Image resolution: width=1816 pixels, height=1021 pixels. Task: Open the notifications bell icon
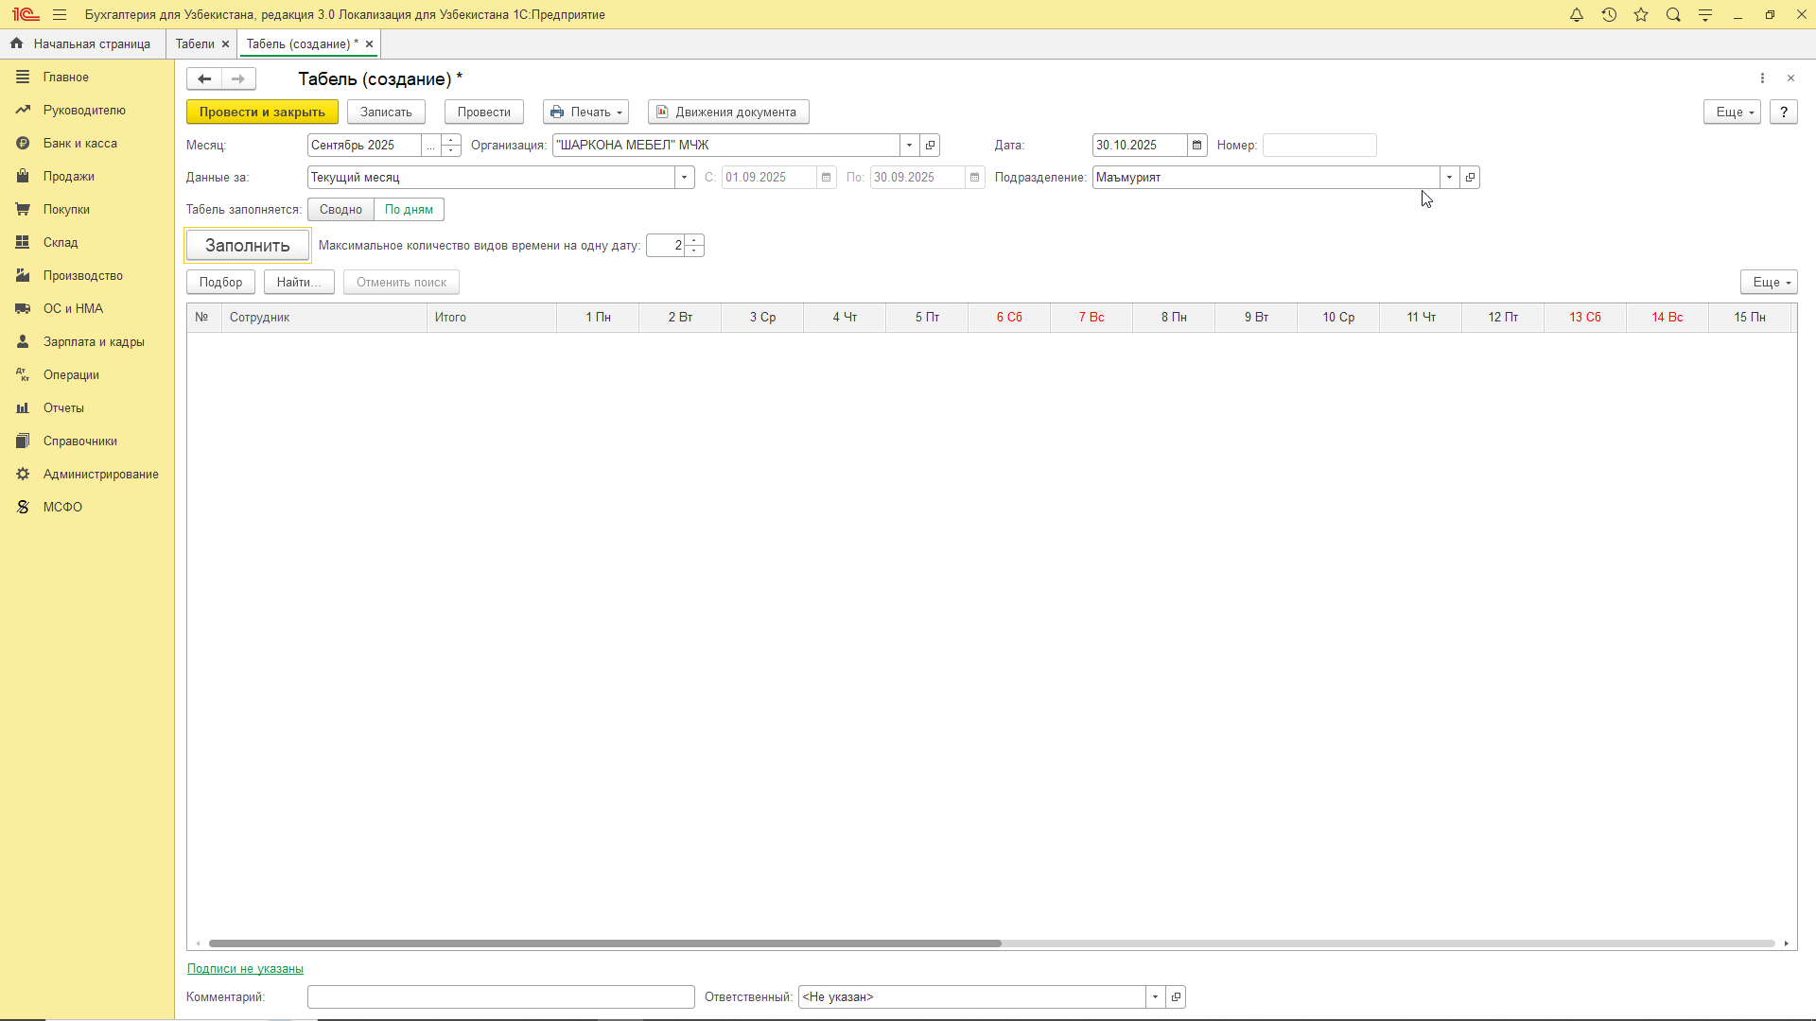tap(1577, 15)
